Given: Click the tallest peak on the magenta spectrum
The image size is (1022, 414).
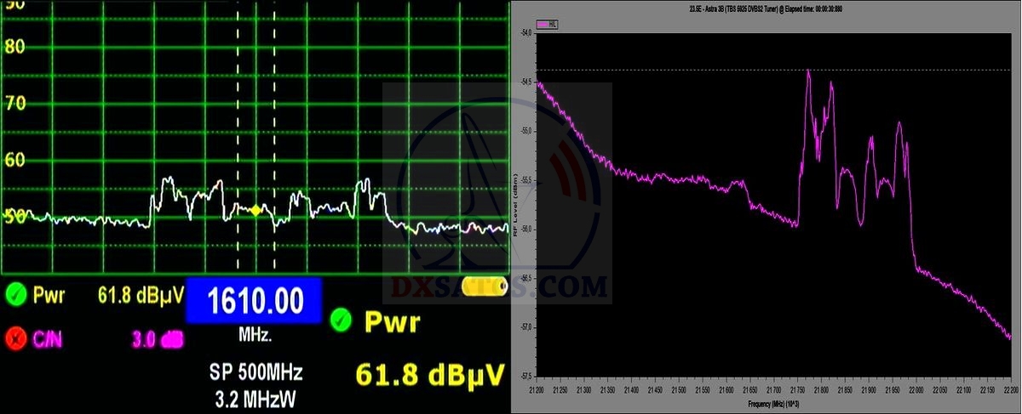Looking at the screenshot, I should (x=808, y=72).
